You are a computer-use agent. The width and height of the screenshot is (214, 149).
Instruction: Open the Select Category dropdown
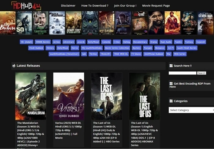pos(191,110)
